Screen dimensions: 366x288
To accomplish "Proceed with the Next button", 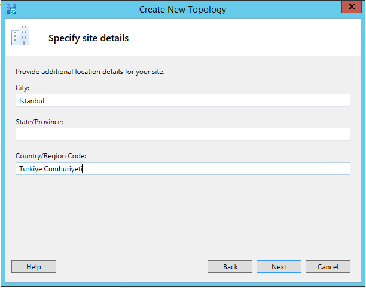I will click(x=279, y=266).
